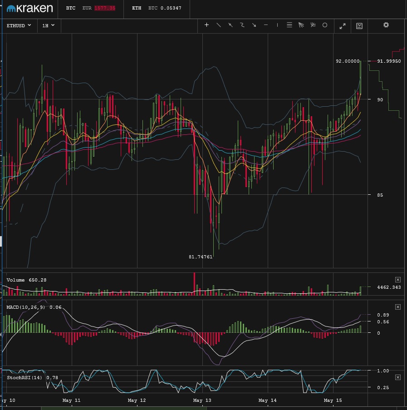Select the crosshair cursor tool
The image size is (407, 410).
[x=206, y=25]
